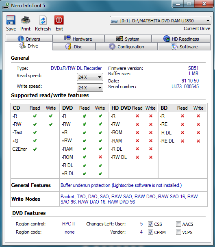The height and width of the screenshot is (247, 215).
Task: Click the red X for BD-R Write
Action: (x=198, y=116)
